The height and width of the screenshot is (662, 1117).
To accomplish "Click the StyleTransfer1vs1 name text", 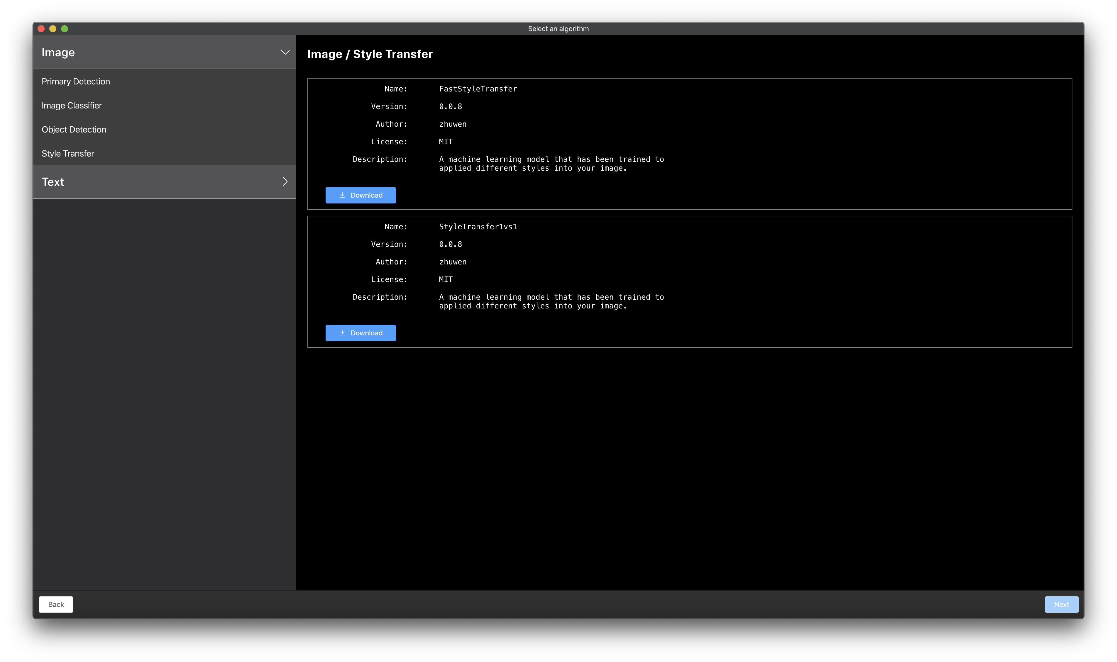I will point(478,227).
